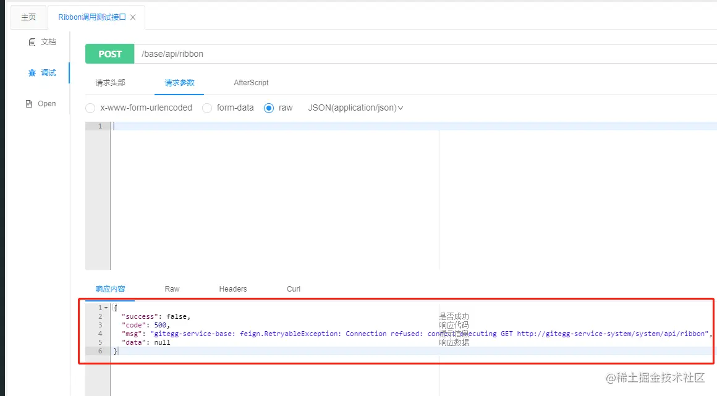Click line number 6 in response gutter

click(x=100, y=351)
